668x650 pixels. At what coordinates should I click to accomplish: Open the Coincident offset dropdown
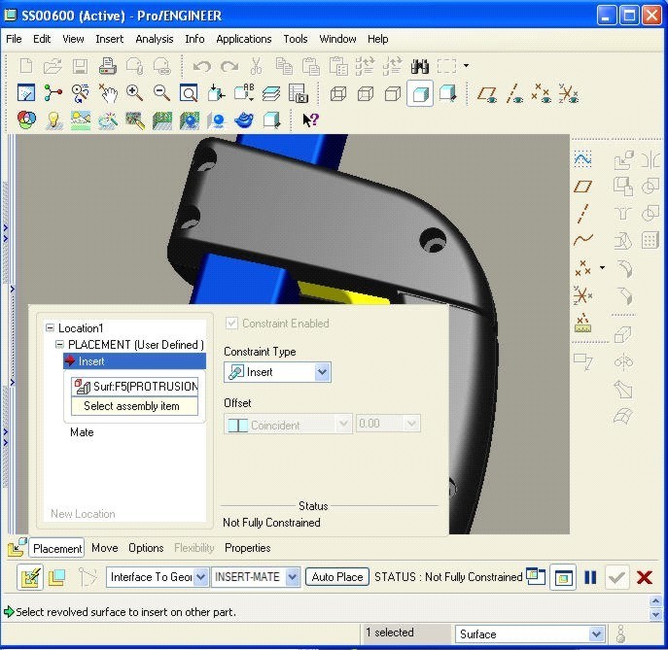coord(343,424)
